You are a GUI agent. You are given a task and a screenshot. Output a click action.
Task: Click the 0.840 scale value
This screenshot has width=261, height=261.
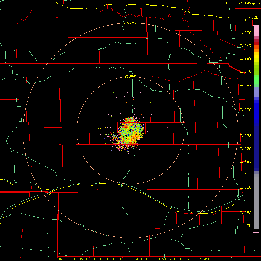pos(246,71)
